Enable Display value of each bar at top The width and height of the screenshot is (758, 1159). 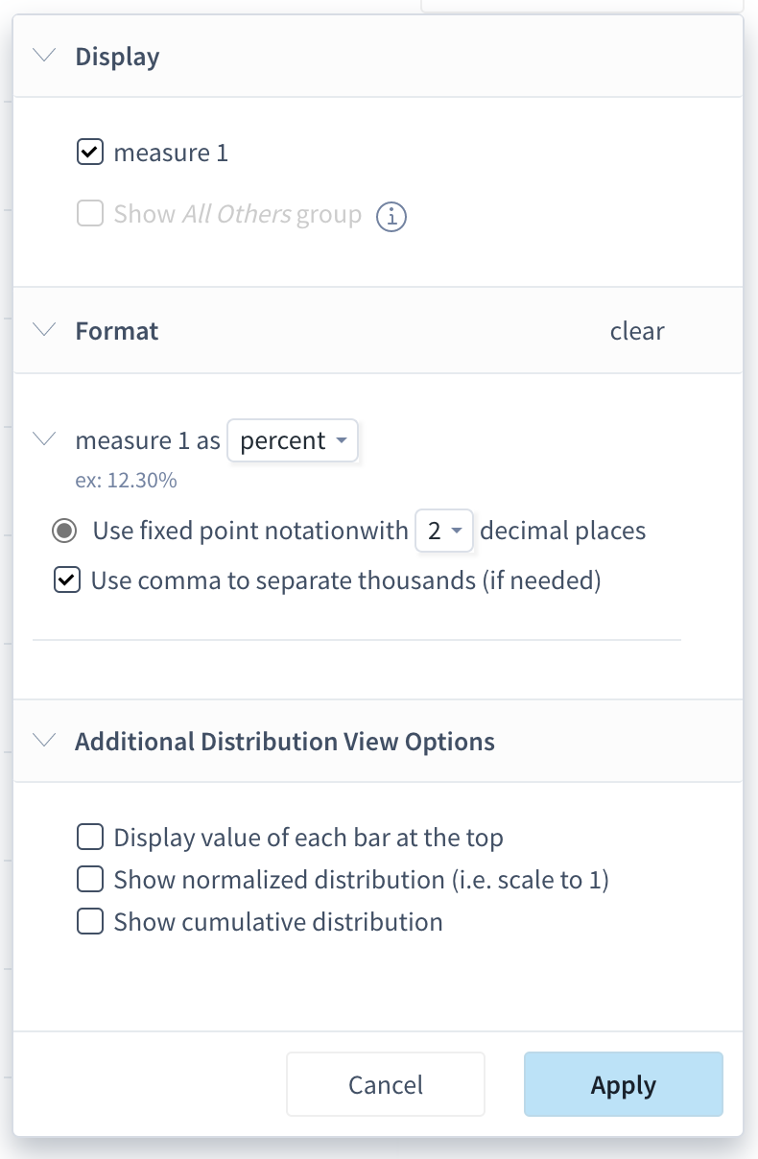point(90,838)
